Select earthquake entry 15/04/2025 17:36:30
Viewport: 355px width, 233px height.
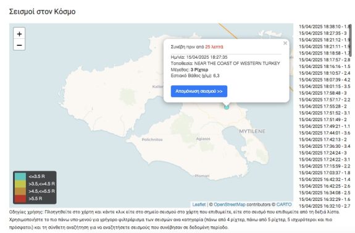(x=324, y=146)
